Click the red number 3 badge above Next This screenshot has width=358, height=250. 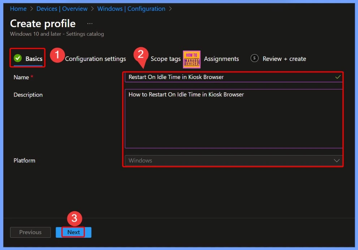pos(74,219)
